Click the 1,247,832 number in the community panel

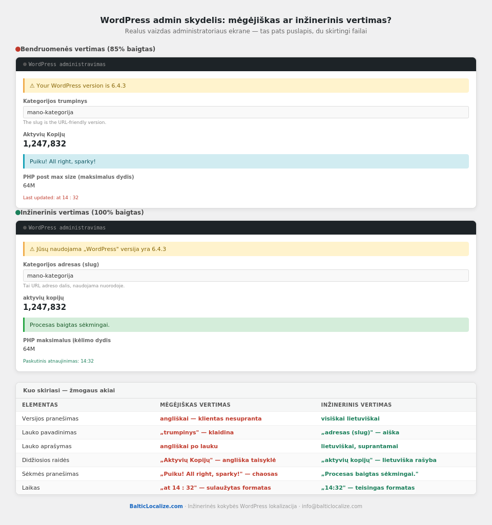tap(45, 143)
